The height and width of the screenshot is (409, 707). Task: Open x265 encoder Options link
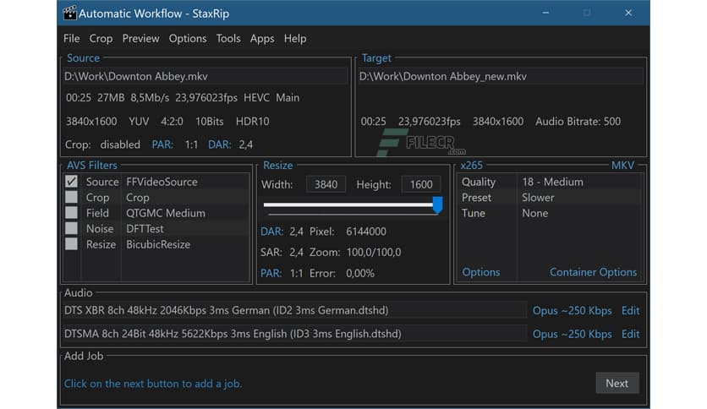point(480,272)
